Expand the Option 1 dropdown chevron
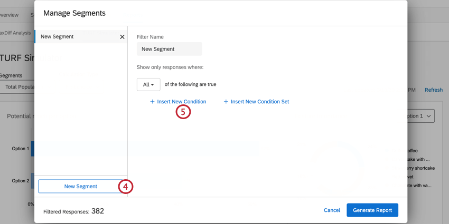 point(428,116)
